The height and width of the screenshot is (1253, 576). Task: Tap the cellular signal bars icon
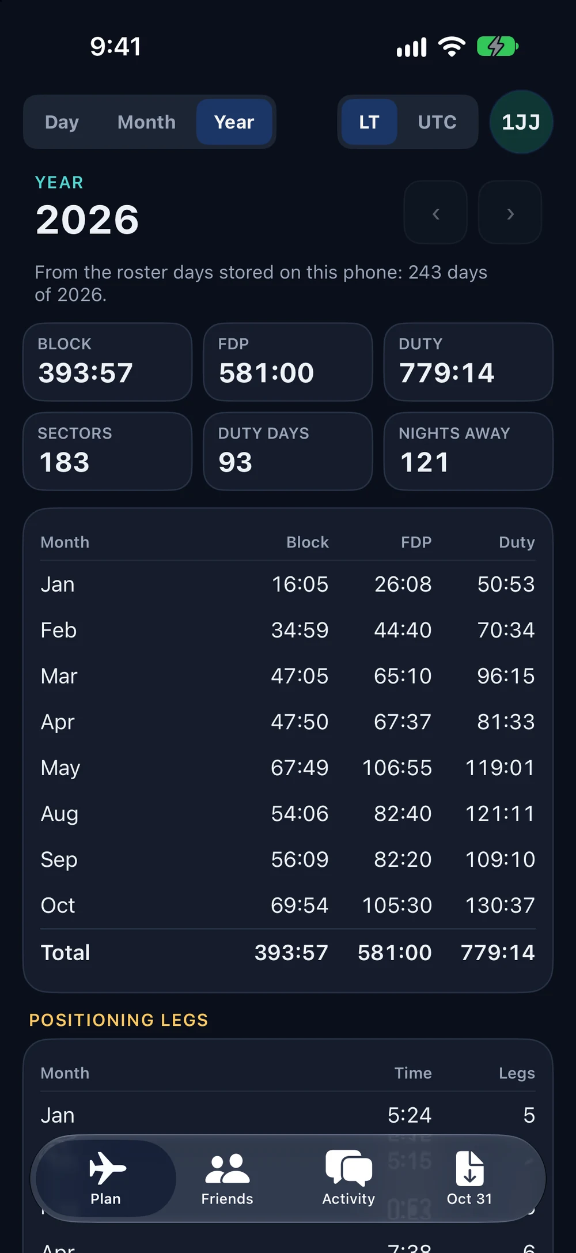(x=412, y=47)
